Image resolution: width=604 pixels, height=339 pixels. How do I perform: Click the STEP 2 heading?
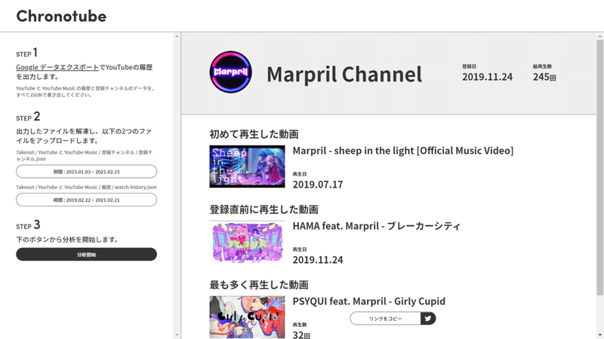coord(28,117)
